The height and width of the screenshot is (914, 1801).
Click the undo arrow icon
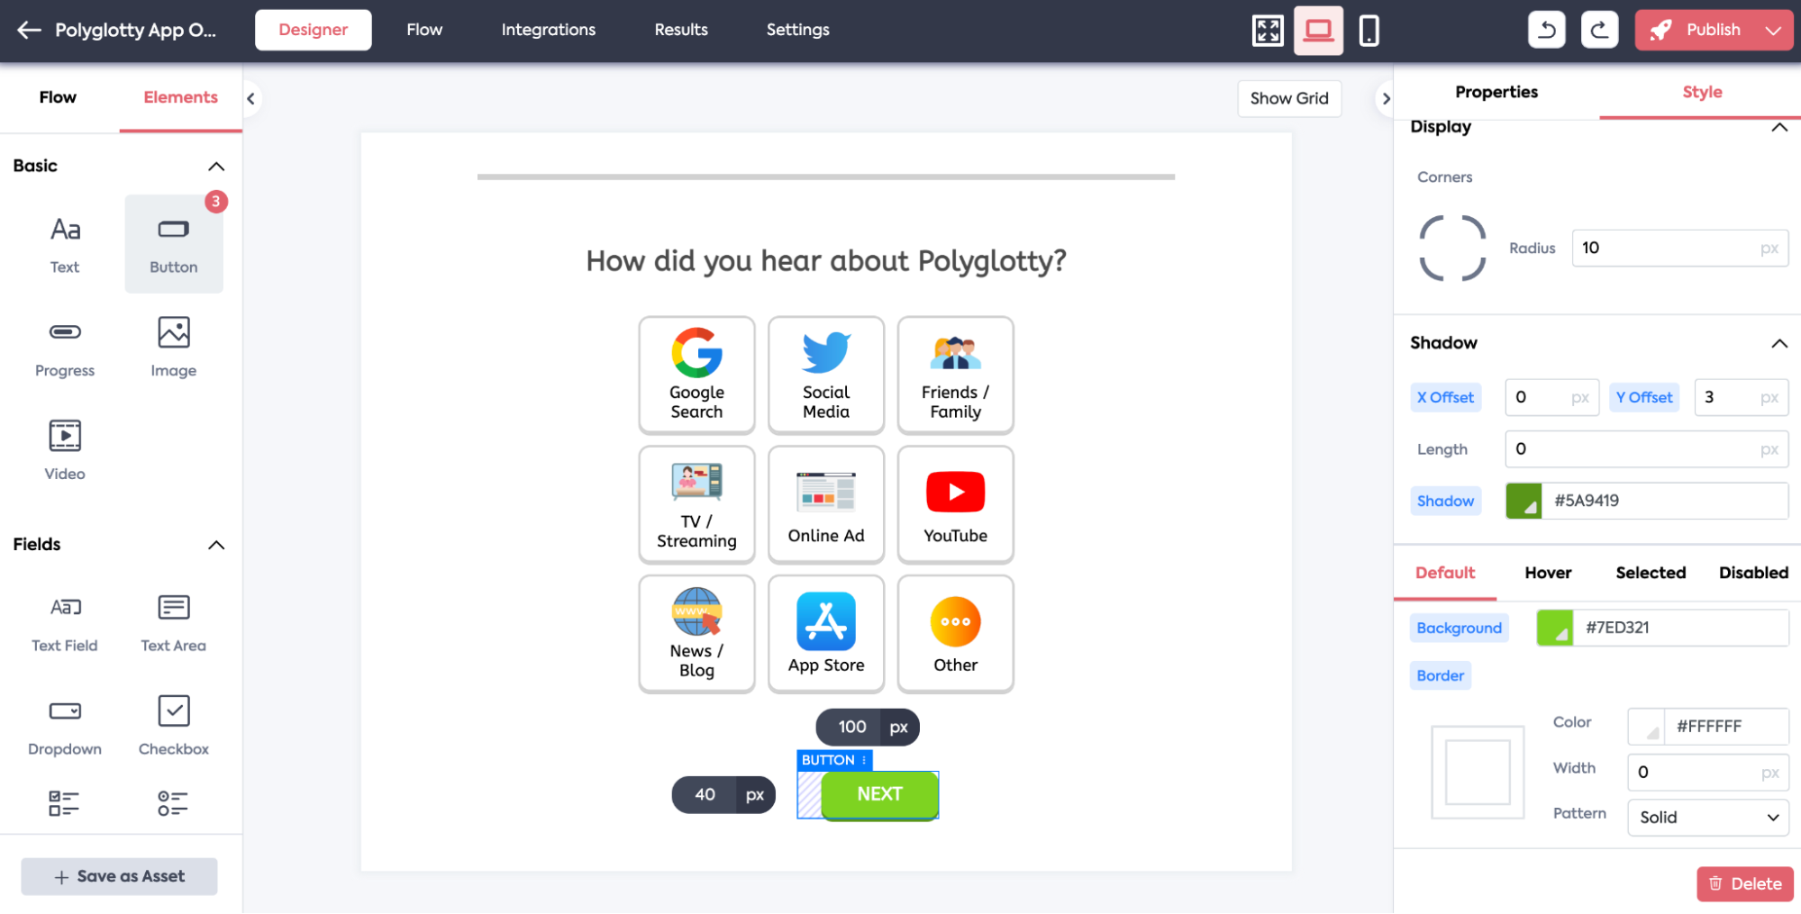pyautogui.click(x=1546, y=30)
